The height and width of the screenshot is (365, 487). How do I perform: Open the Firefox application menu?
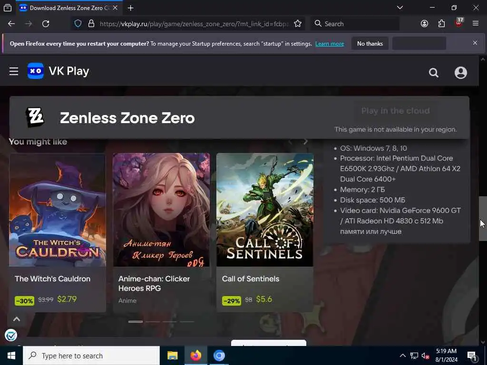[476, 24]
